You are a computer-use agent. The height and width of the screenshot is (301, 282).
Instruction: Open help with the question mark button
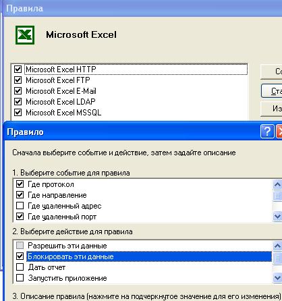pos(267,131)
